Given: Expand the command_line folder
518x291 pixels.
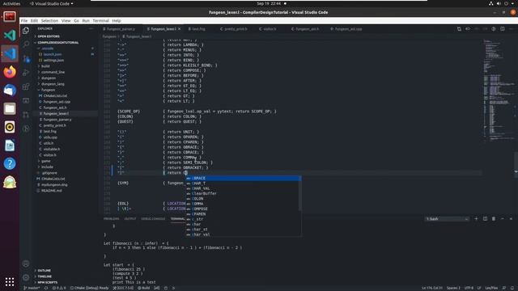Looking at the screenshot, I should [53, 72].
